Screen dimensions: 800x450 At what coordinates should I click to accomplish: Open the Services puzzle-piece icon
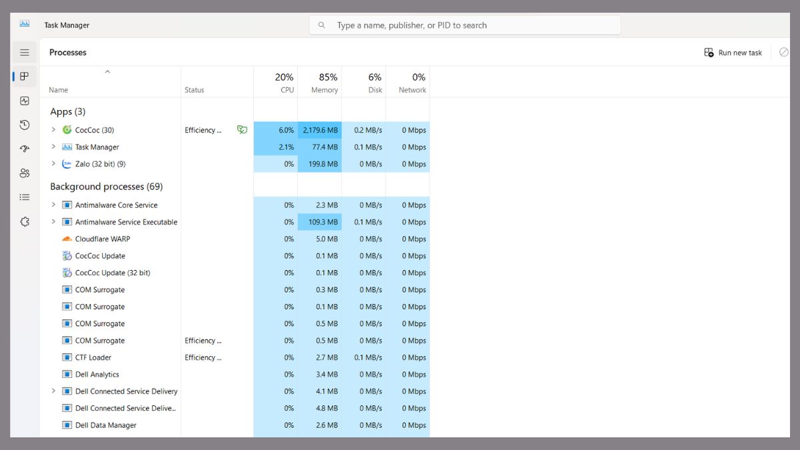point(25,221)
